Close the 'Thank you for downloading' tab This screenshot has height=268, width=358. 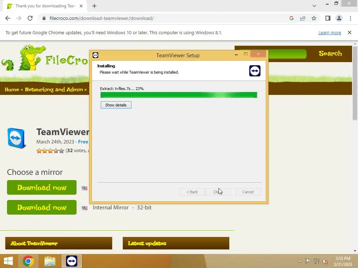tap(81, 6)
